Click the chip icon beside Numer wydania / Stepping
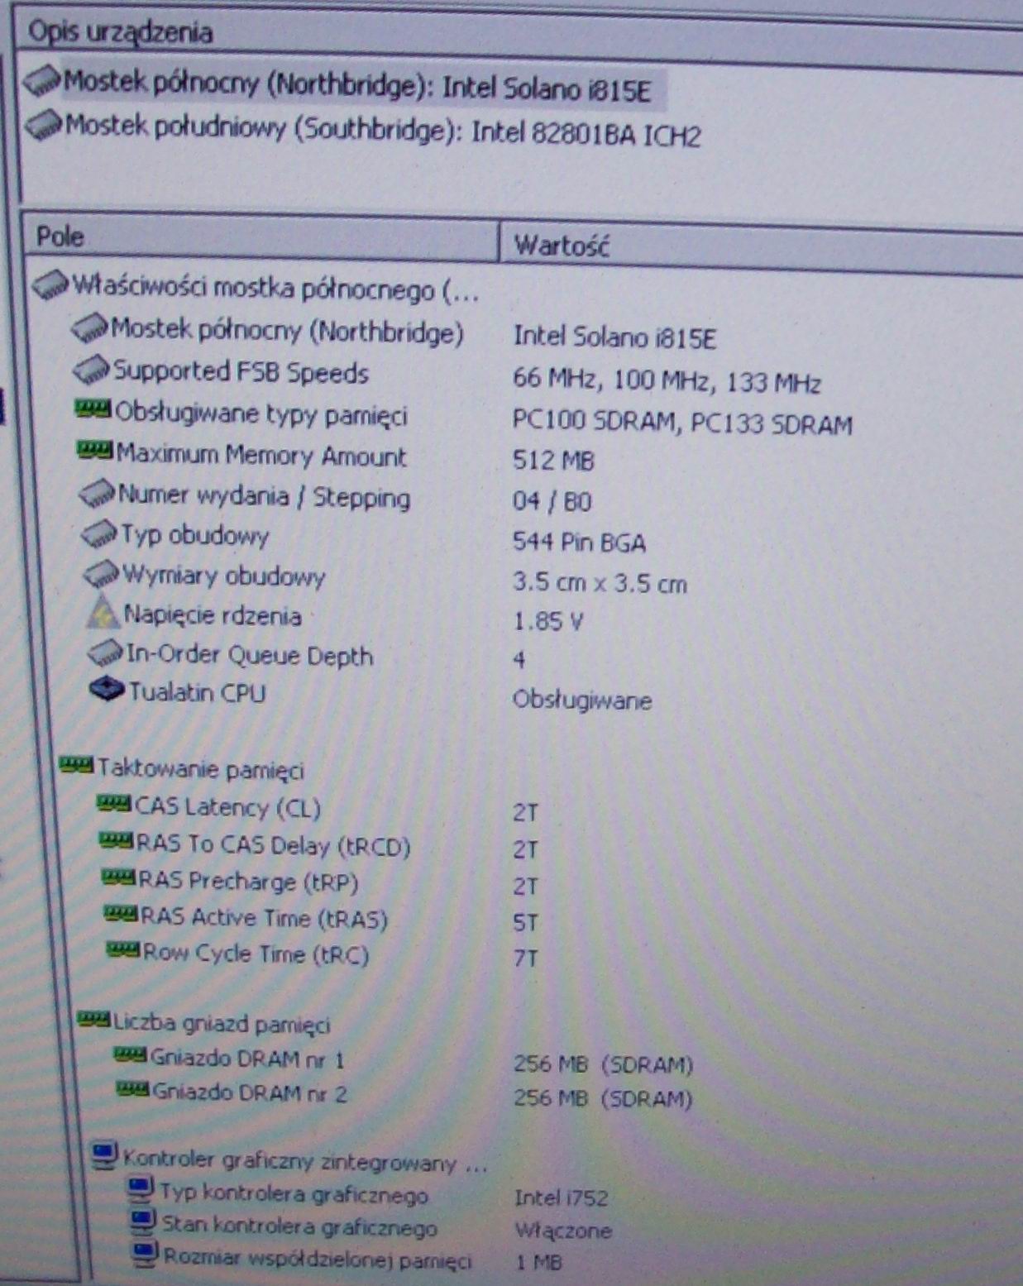1023x1286 pixels. (x=97, y=494)
